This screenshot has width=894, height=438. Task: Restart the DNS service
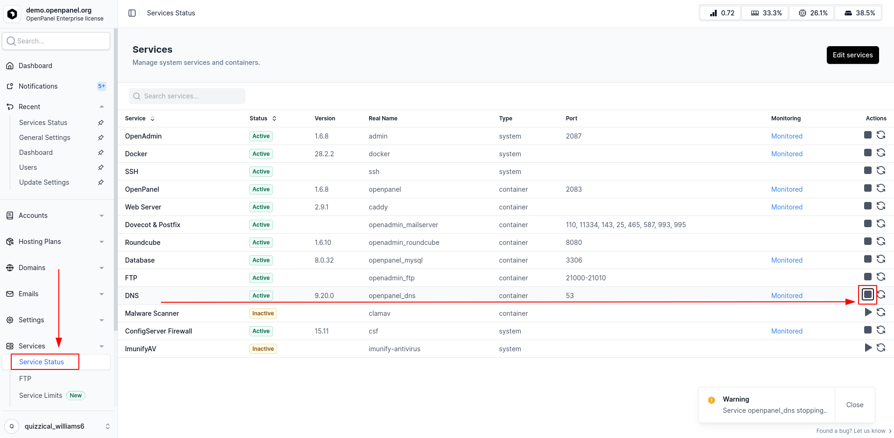(881, 295)
